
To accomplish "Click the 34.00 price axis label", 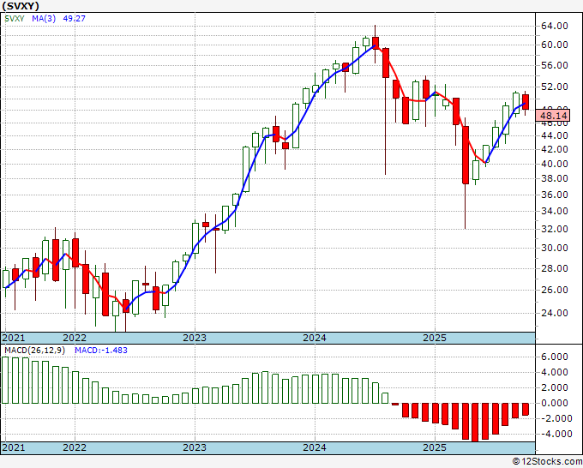I will (555, 211).
